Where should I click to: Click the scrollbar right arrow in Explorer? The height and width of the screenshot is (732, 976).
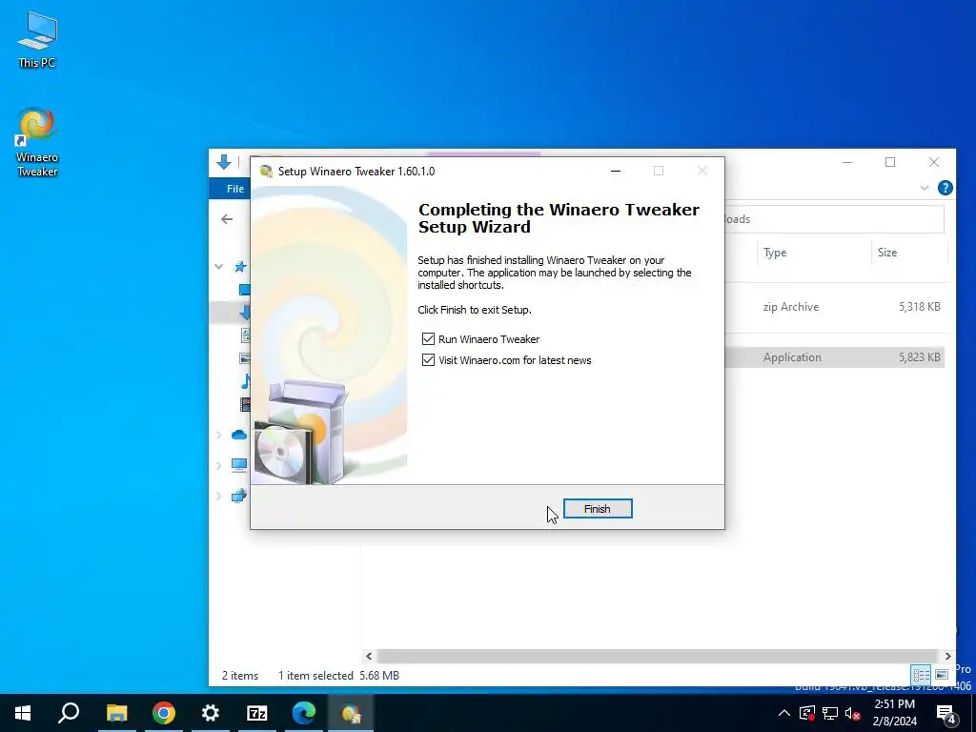coord(947,656)
